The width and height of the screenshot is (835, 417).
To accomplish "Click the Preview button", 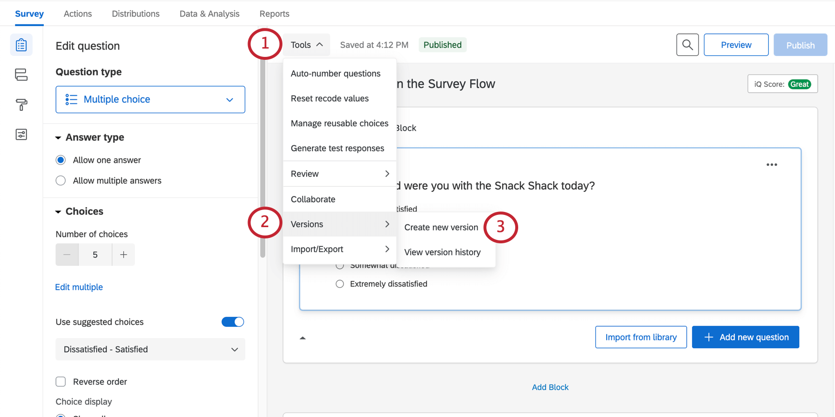I will coord(736,45).
